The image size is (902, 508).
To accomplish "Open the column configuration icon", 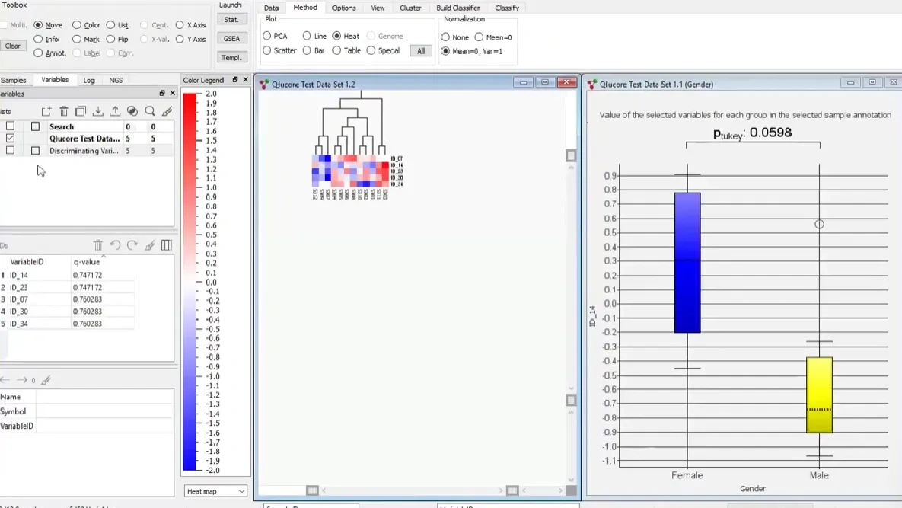I will click(x=167, y=244).
